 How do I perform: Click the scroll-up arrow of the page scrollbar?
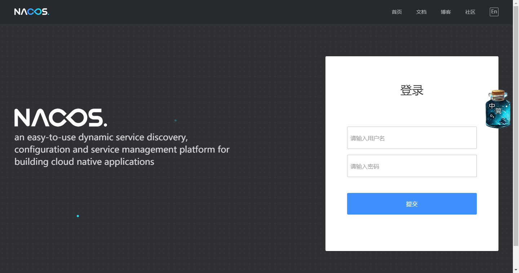[516, 3]
